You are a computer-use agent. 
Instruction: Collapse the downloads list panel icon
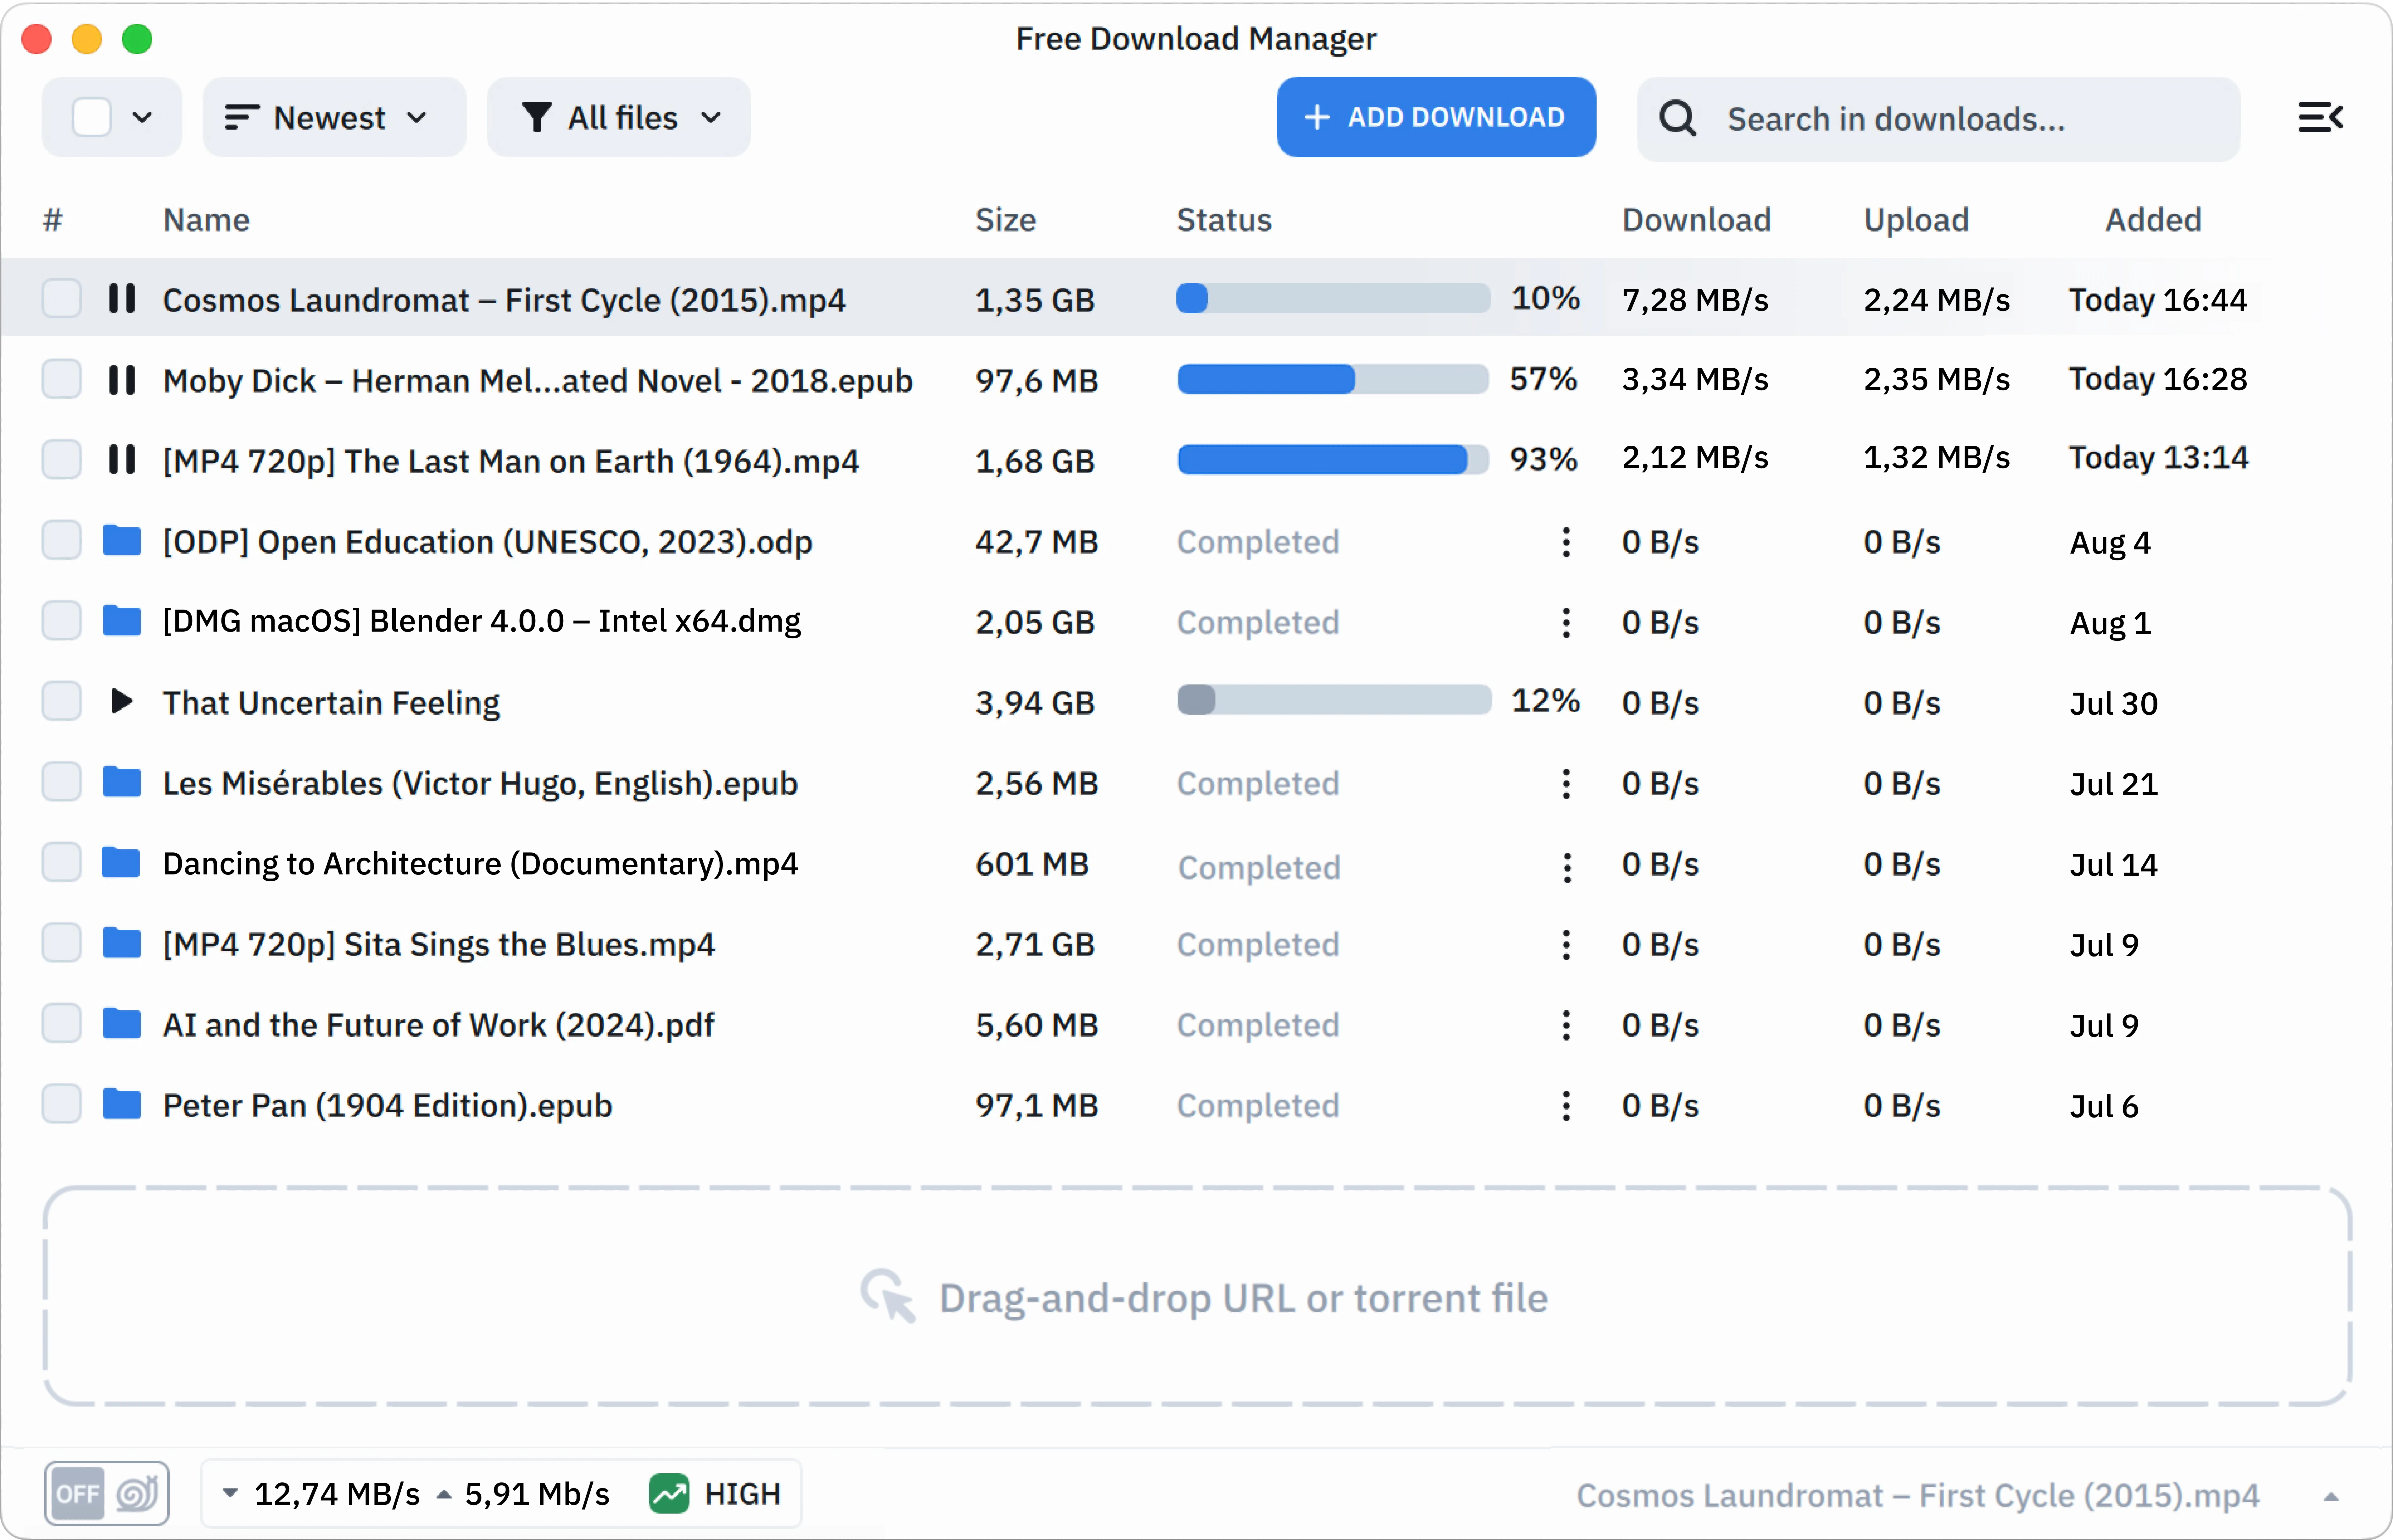pos(2321,117)
